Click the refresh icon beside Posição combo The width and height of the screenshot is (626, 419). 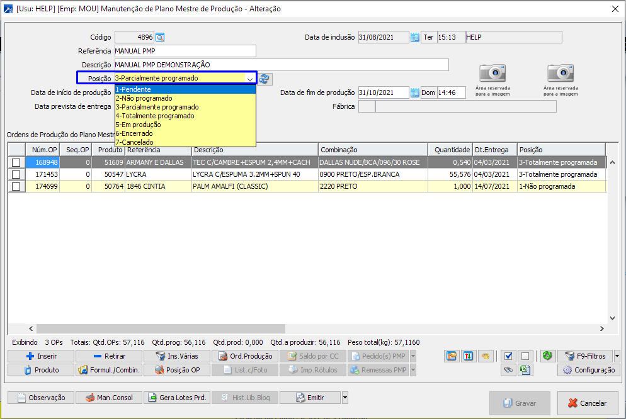point(265,79)
